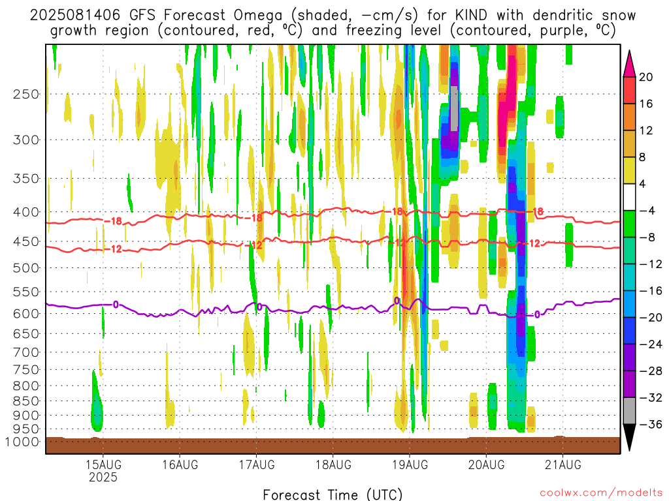Click the colorbar label -28
Image resolution: width=669 pixels, height=501 pixels.
point(651,371)
